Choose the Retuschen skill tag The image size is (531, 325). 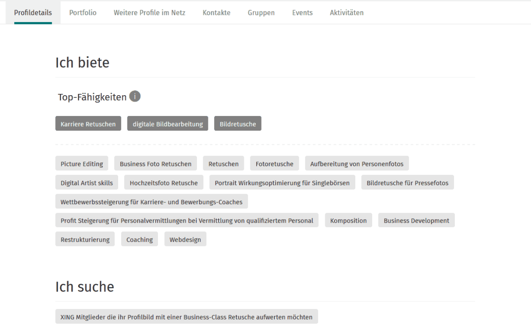223,163
